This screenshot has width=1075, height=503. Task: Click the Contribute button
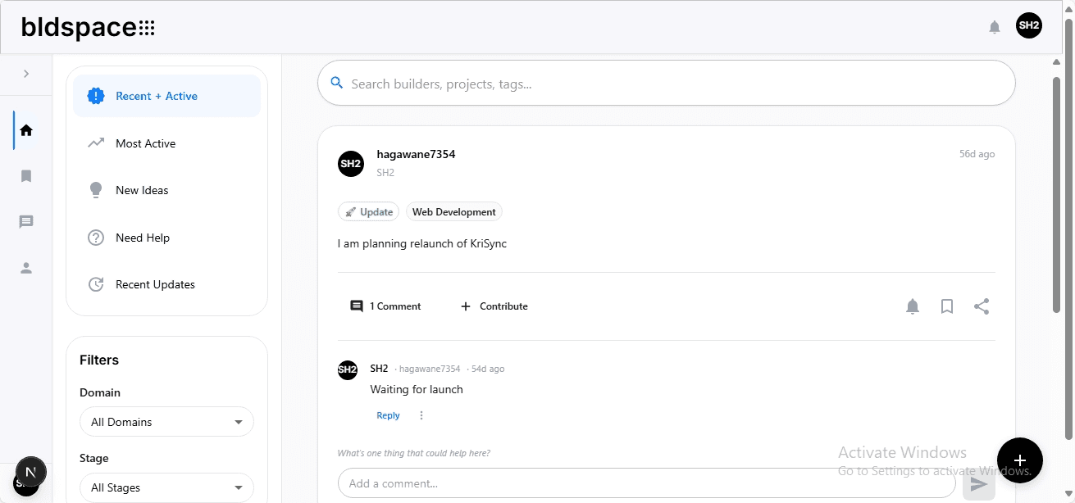(494, 306)
